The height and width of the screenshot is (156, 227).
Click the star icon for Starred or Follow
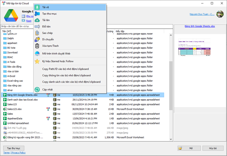(x=37, y=61)
